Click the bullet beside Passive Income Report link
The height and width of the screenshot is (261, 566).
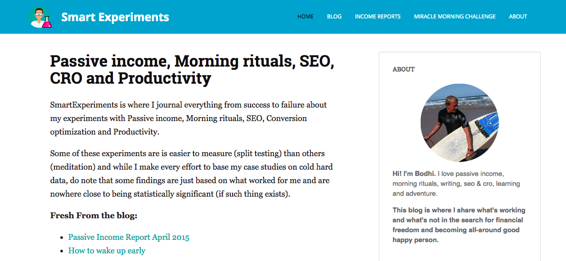tap(62, 238)
